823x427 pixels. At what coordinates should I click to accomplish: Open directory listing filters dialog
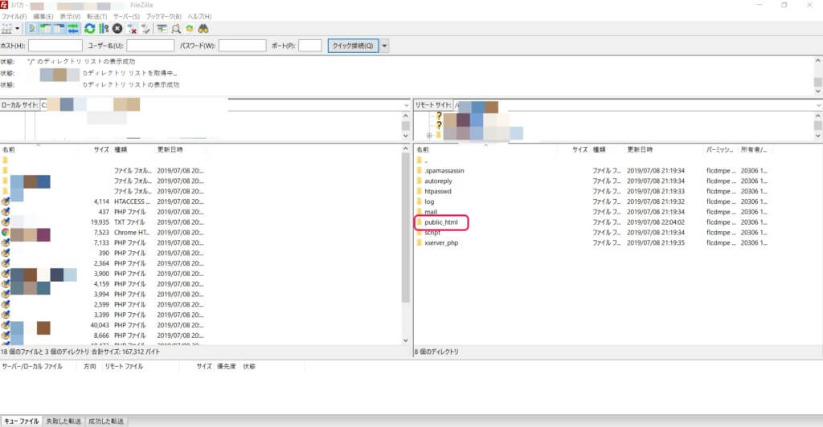coord(162,29)
